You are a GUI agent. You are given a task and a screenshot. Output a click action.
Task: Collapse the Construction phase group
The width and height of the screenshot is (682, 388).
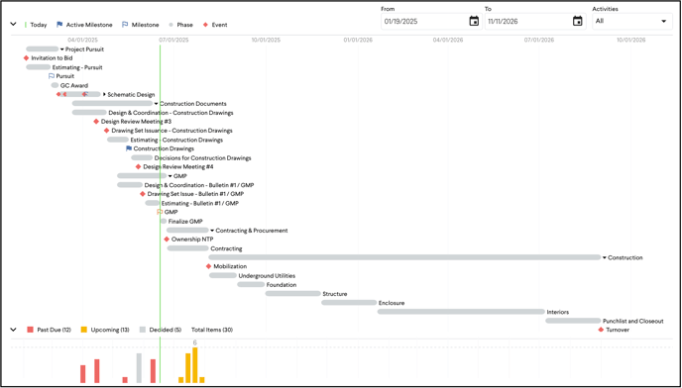click(605, 257)
